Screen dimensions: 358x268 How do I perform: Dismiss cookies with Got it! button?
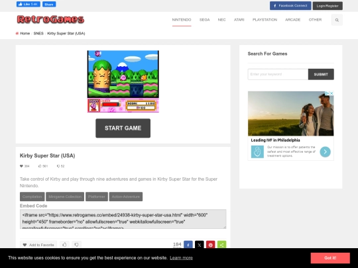click(x=330, y=258)
